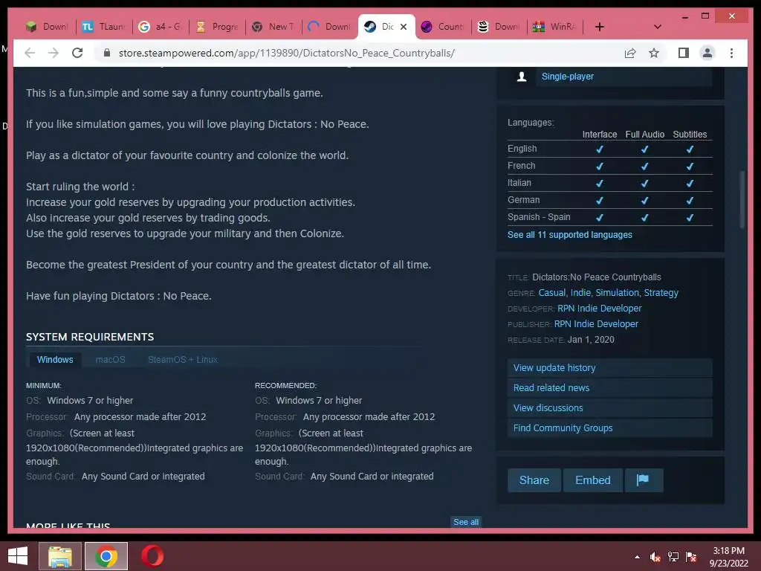Screen dimensions: 761x571
Task: Switch to the New Tab tab
Action: click(x=273, y=27)
